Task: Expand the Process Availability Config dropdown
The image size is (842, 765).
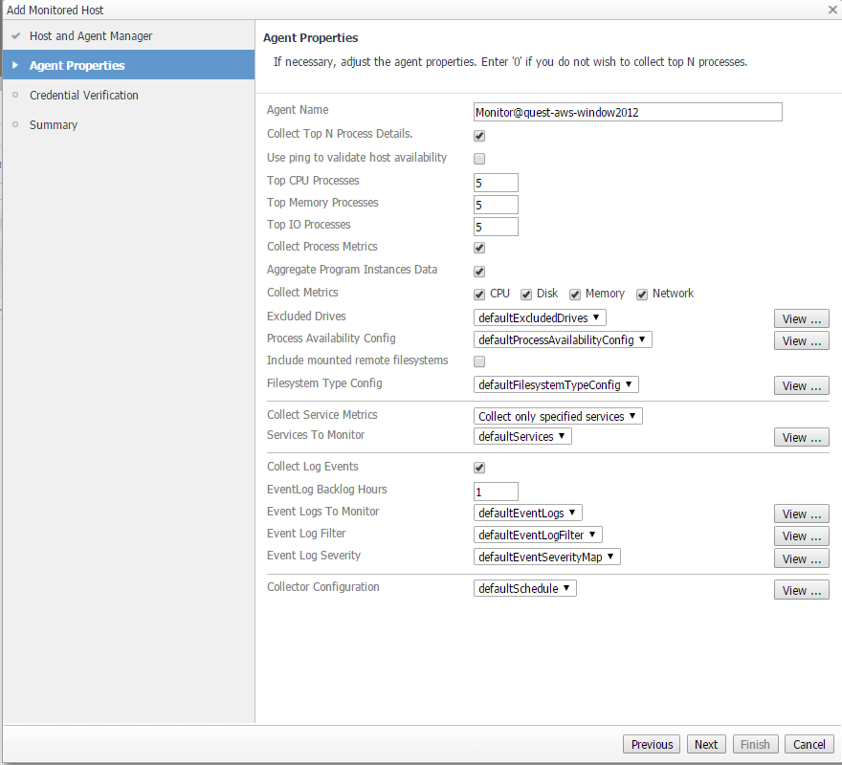Action: (563, 339)
